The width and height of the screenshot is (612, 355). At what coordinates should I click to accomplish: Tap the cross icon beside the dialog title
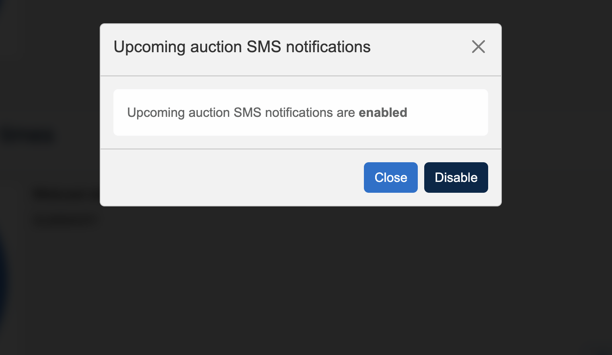478,47
